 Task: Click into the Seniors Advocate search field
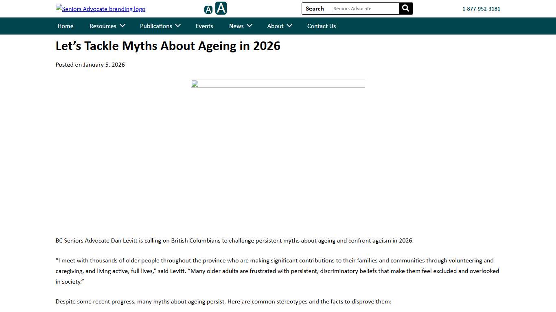pos(362,8)
